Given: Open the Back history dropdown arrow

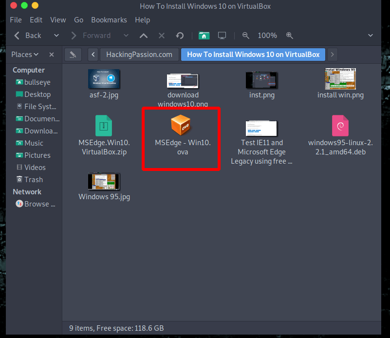Looking at the screenshot, I should tap(56, 36).
